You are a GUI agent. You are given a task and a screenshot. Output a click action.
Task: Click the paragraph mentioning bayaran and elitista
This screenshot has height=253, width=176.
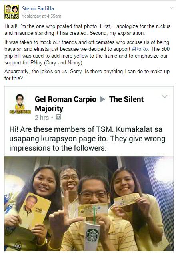87,52
